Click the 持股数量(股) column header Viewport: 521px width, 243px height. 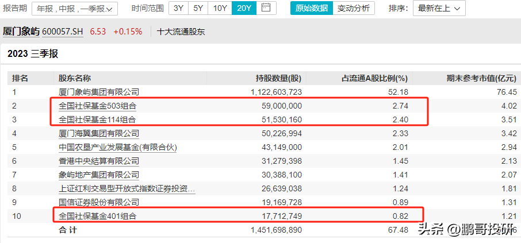278,78
